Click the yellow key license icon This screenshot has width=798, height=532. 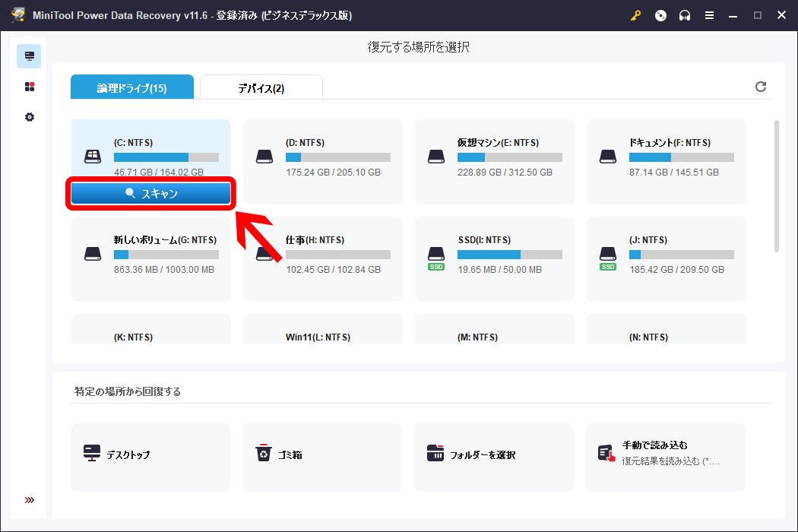click(636, 14)
